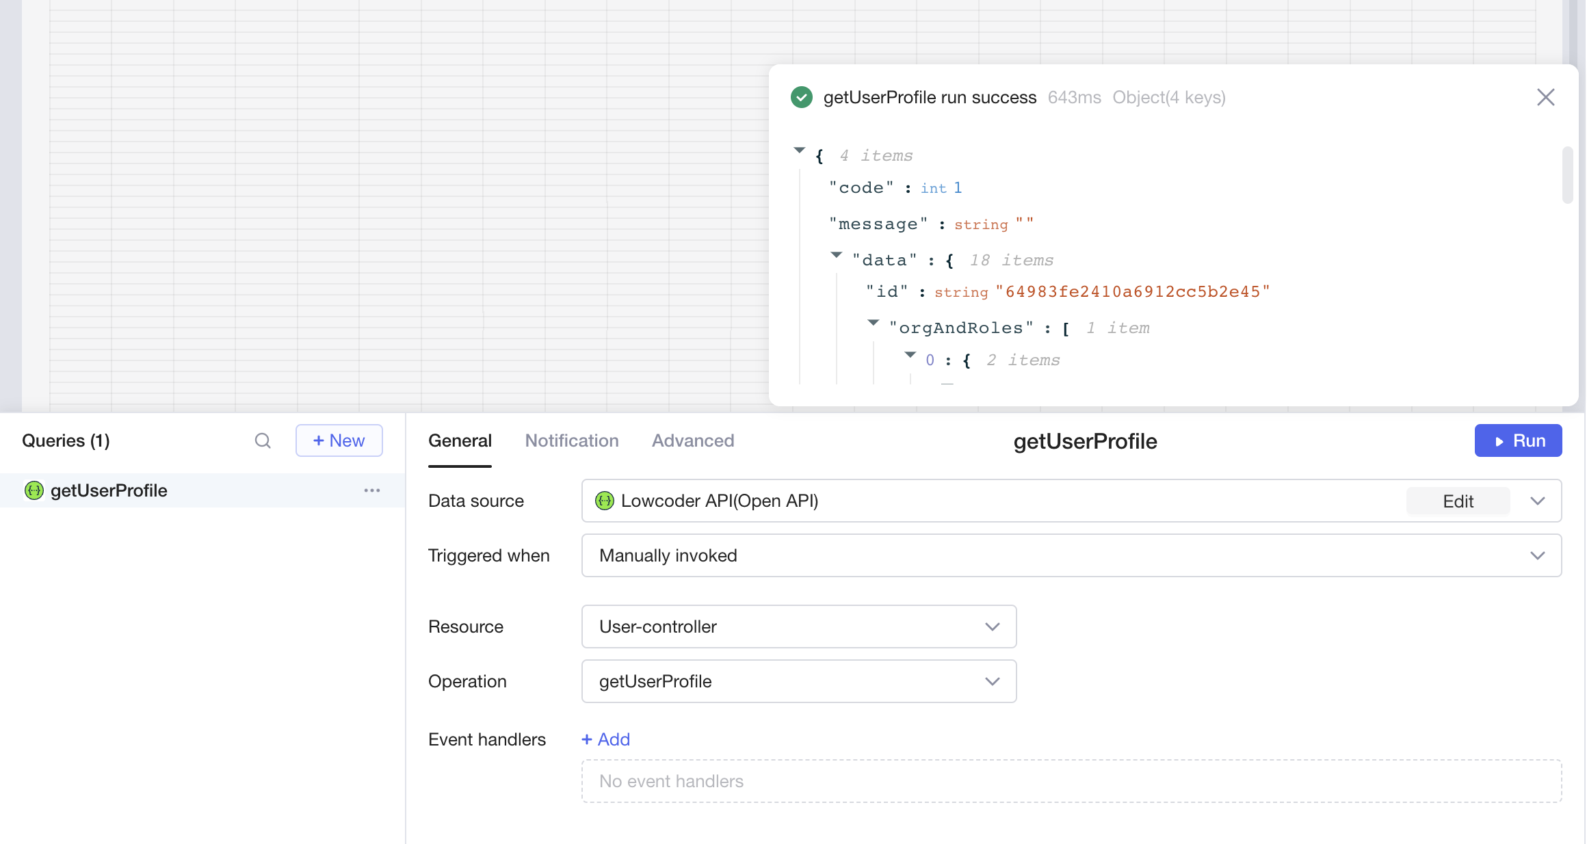This screenshot has width=1587, height=844.
Task: Collapse the "orgAndRoles" array node
Action: [873, 323]
